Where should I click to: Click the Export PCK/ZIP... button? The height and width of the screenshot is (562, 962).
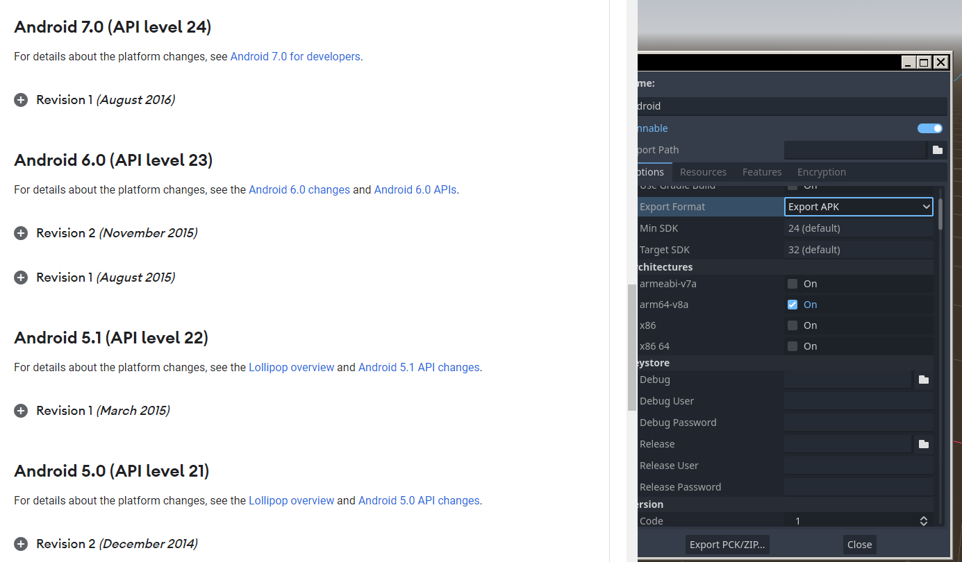tap(729, 545)
